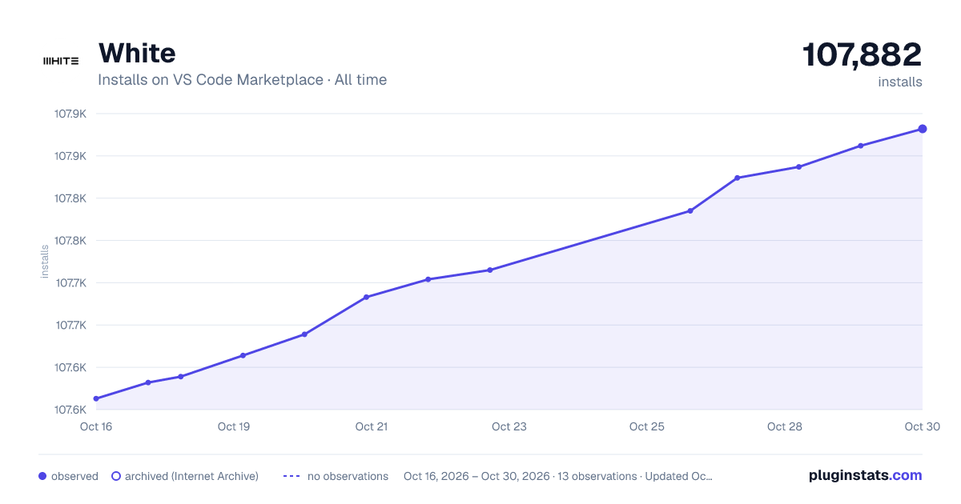This screenshot has width=961, height=504.
Task: Click the Oct 16 axis label
Action: coord(96,426)
